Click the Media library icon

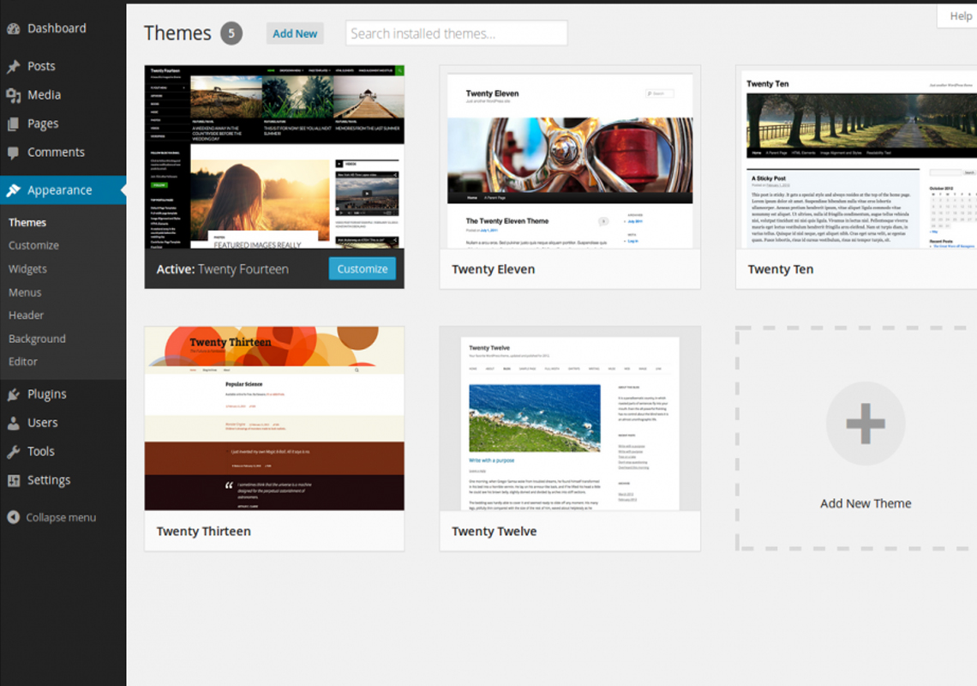13,95
